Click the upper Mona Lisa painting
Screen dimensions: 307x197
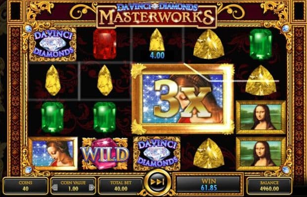coord(261,117)
